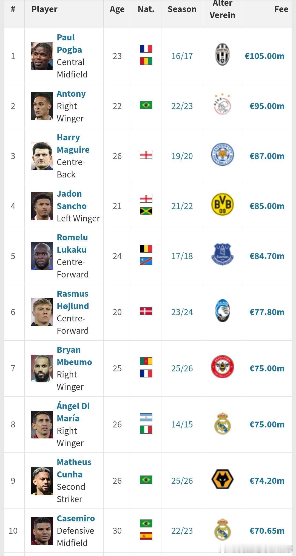
Task: Select the Leicester City crest
Action: [x=222, y=154]
